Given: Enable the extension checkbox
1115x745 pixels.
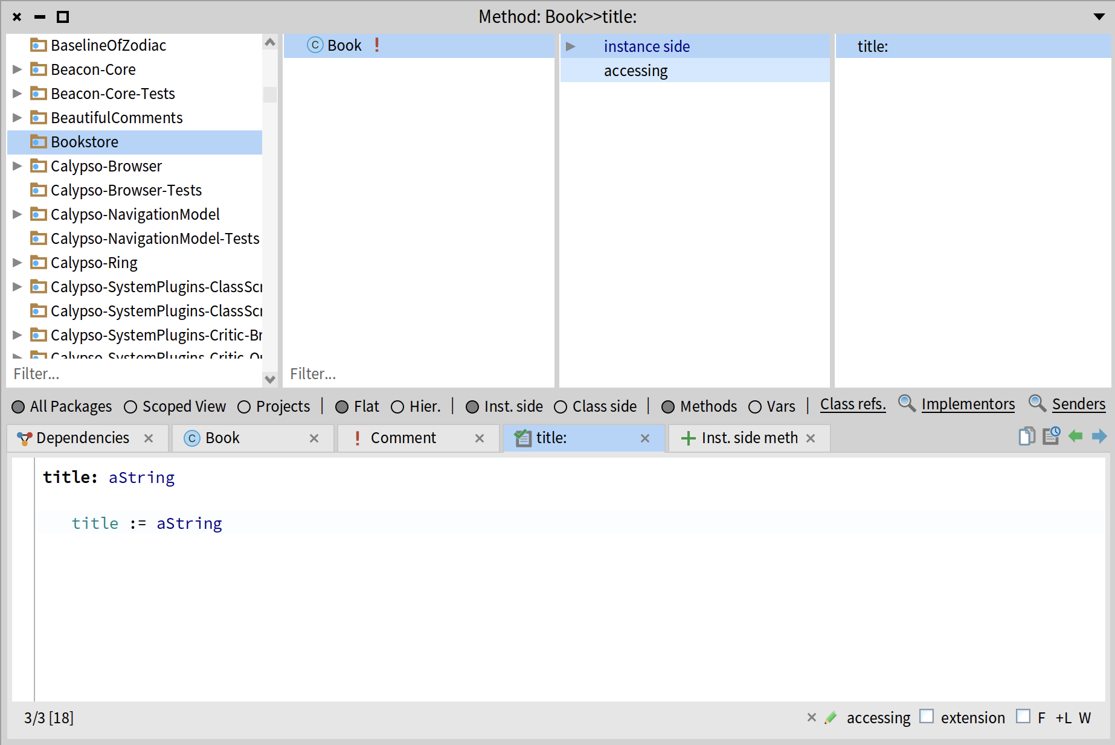Looking at the screenshot, I should click(x=927, y=717).
